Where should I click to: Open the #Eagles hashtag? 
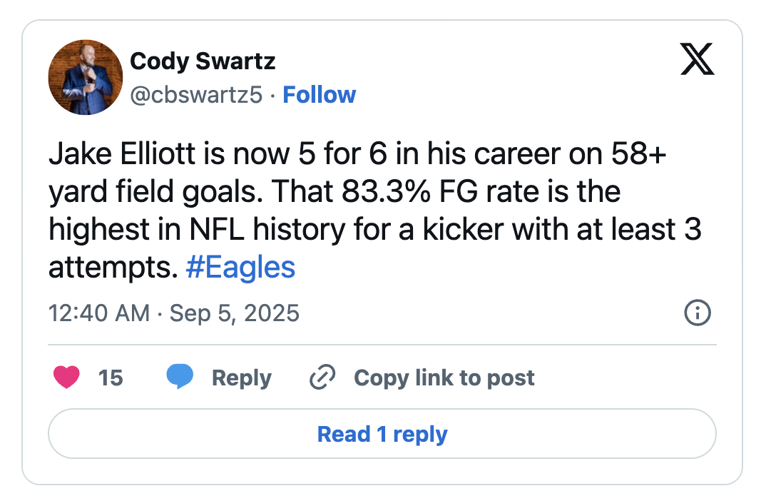[x=240, y=268]
